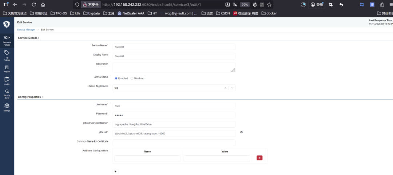Open the bigdata bookmark folder
The image size is (393, 175).
91,13
